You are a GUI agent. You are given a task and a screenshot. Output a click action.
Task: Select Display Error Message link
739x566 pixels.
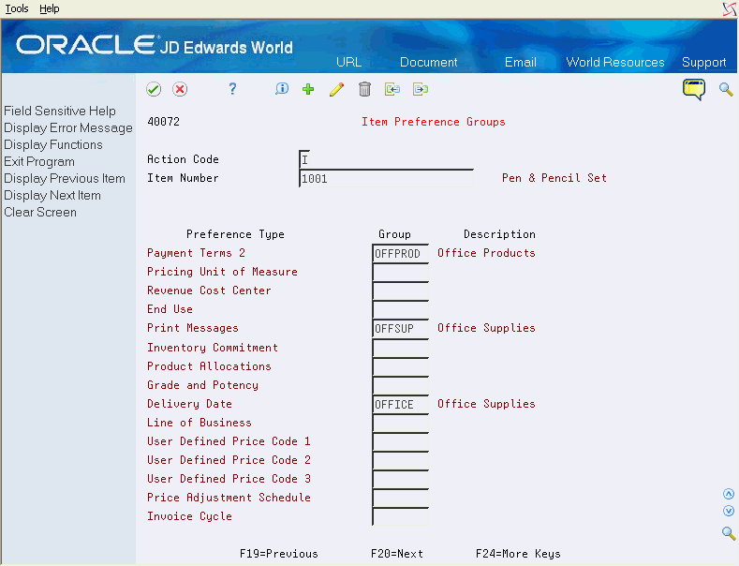tap(68, 127)
